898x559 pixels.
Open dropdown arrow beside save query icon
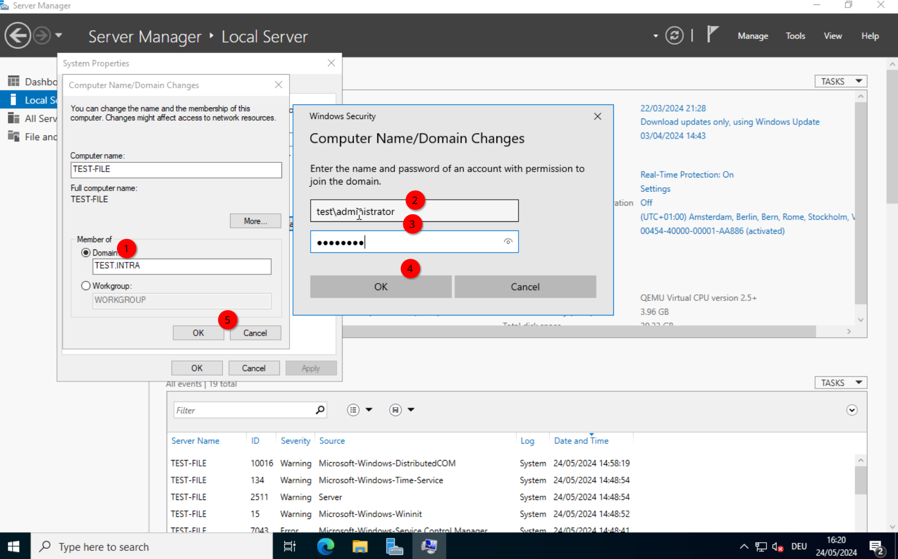[x=411, y=410]
